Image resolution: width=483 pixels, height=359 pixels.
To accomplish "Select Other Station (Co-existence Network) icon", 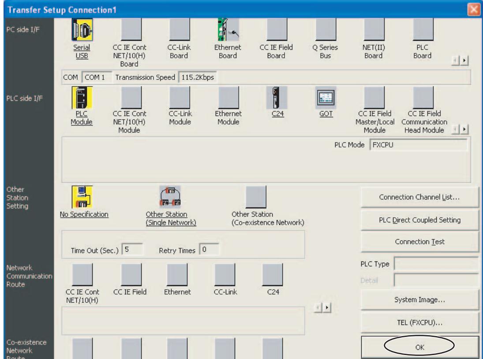I will pos(256,197).
